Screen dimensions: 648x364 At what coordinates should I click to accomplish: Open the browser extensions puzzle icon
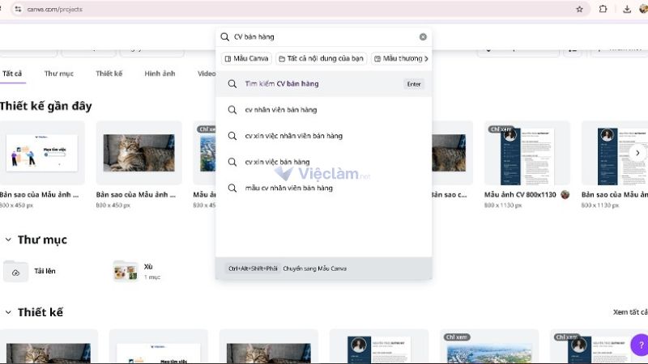tap(603, 9)
